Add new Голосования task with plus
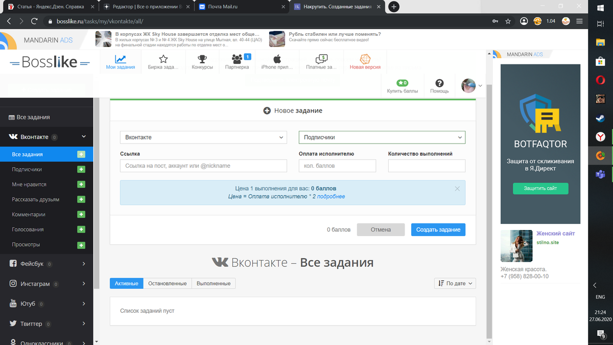Image resolution: width=613 pixels, height=345 pixels. click(81, 229)
